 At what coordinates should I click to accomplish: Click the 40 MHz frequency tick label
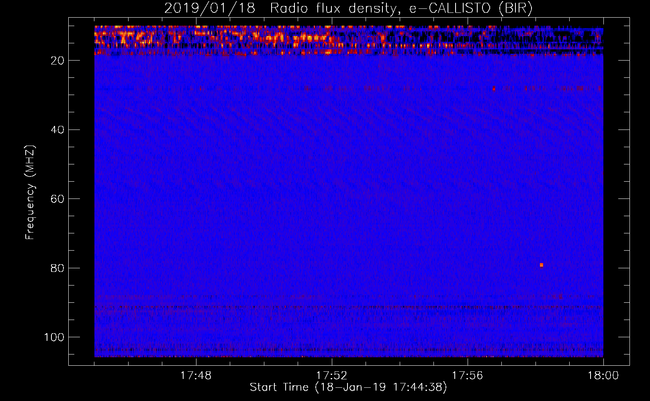pos(58,130)
